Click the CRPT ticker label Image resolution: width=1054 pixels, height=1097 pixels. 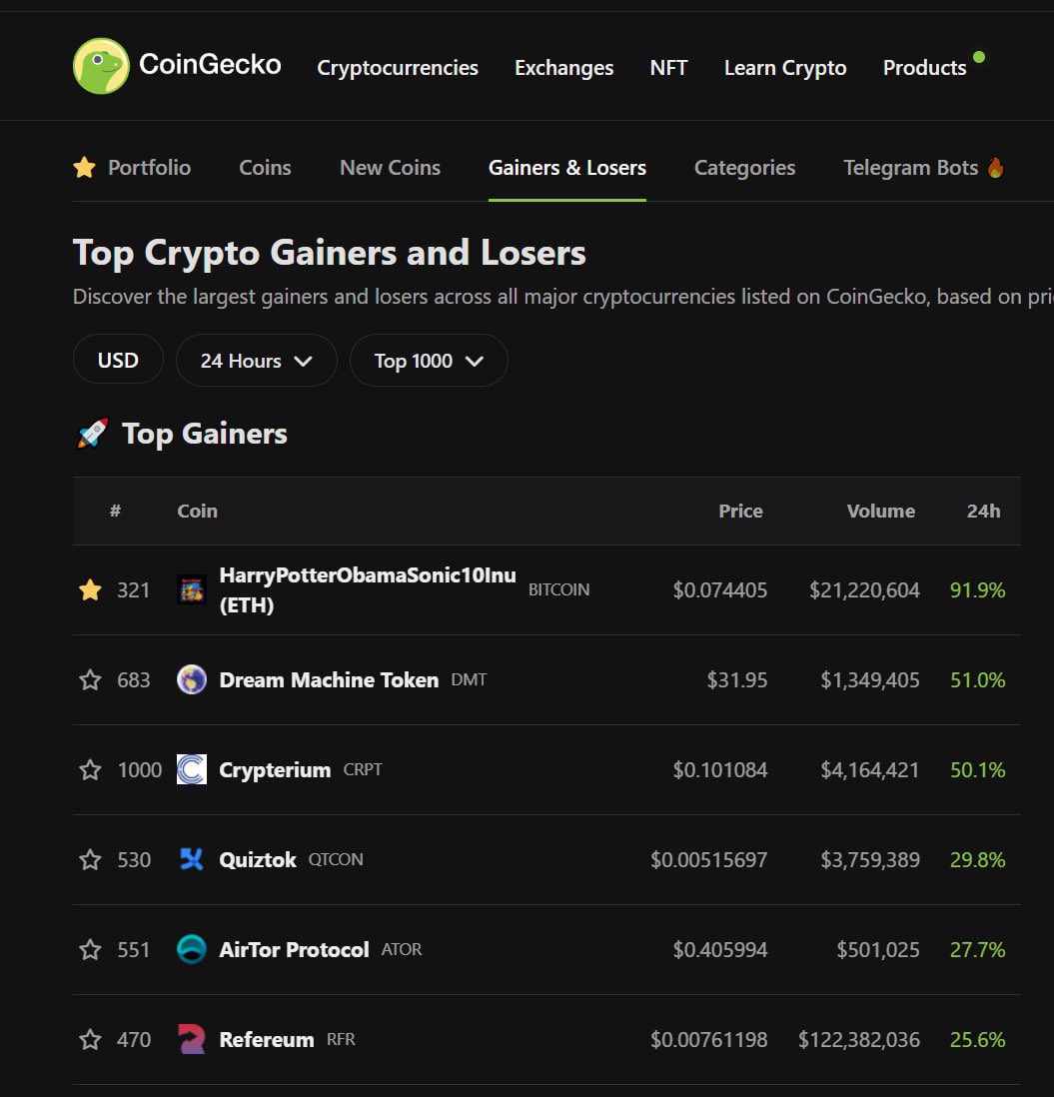tap(363, 769)
